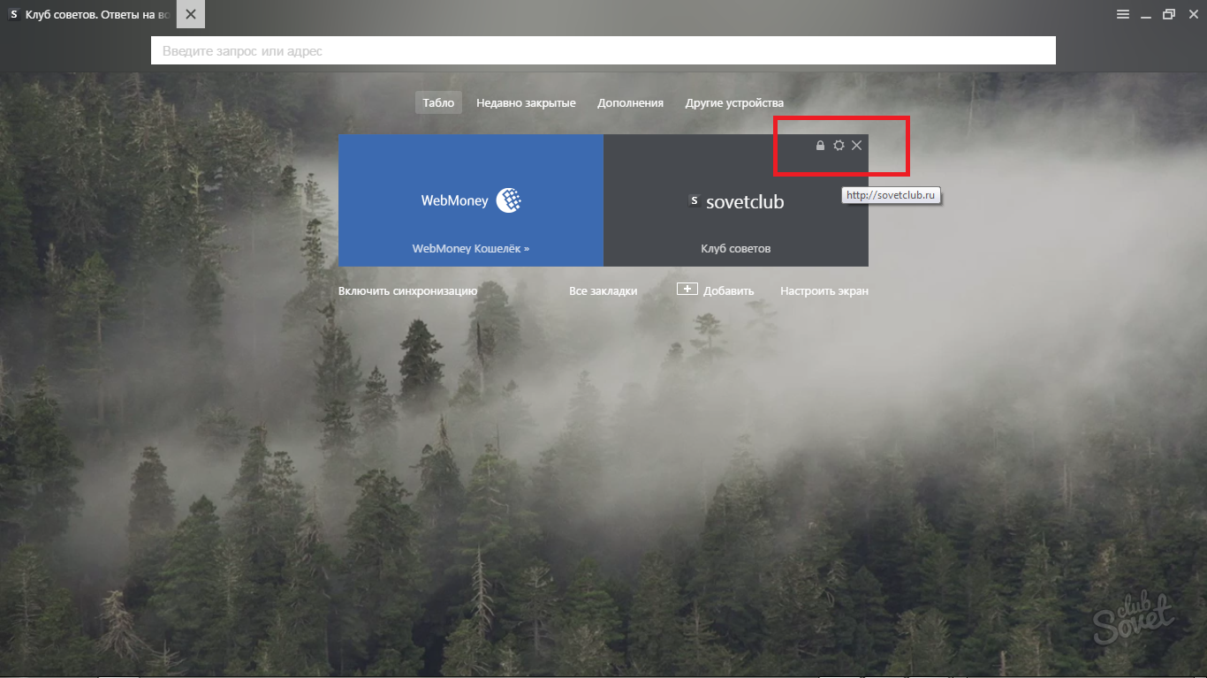Pin the sovetclub tile with the lock icon

820,146
